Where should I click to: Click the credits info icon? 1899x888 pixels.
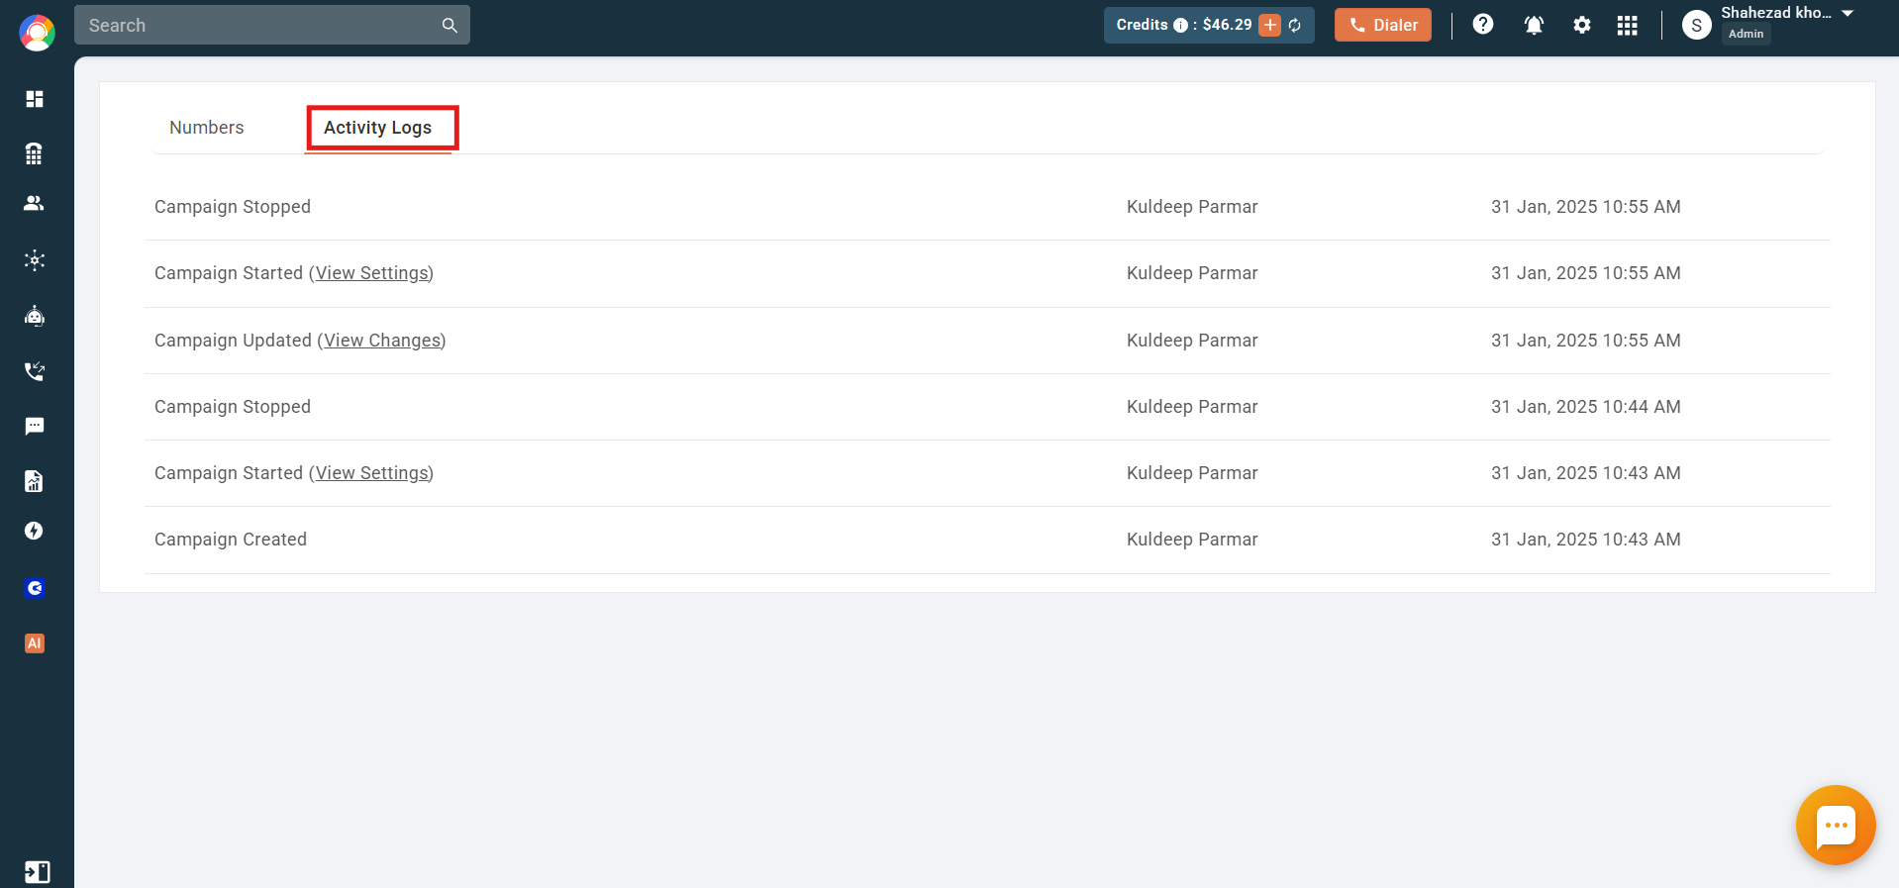(1180, 26)
